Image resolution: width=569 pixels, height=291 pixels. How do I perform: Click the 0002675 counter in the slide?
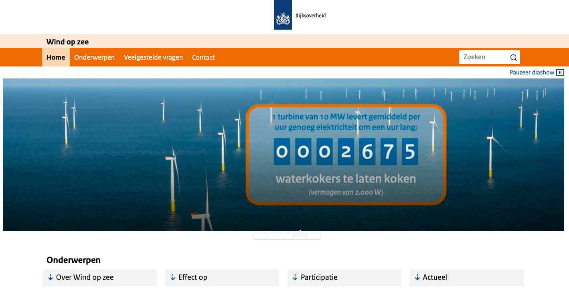pyautogui.click(x=346, y=152)
